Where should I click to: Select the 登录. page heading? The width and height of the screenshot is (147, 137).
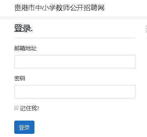pyautogui.click(x=23, y=28)
